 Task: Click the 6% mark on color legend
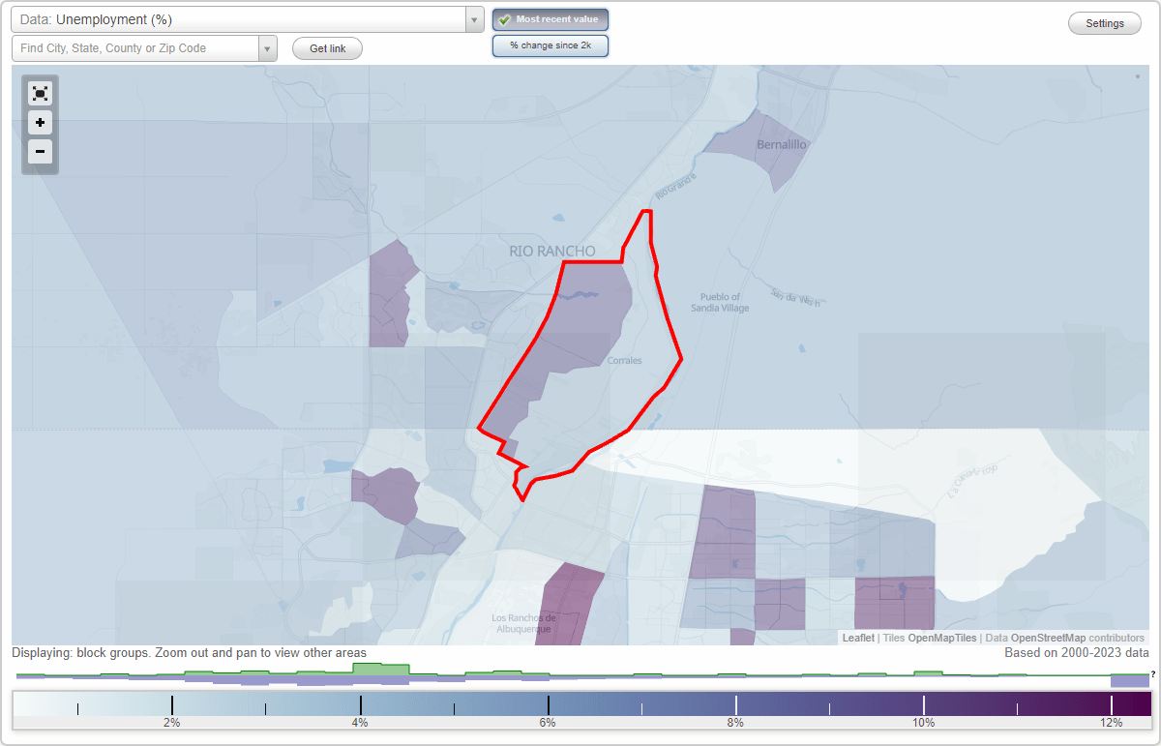(548, 705)
